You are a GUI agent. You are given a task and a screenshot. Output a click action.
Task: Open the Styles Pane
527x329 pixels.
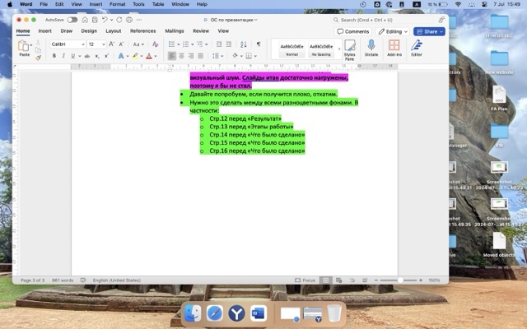tap(350, 49)
